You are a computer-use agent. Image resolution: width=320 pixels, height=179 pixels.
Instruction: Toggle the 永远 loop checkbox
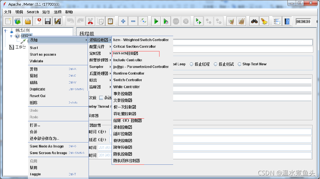pos(101,98)
